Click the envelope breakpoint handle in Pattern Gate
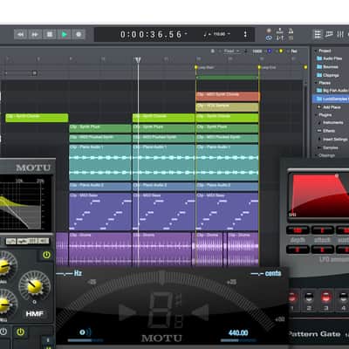 (x=337, y=176)
